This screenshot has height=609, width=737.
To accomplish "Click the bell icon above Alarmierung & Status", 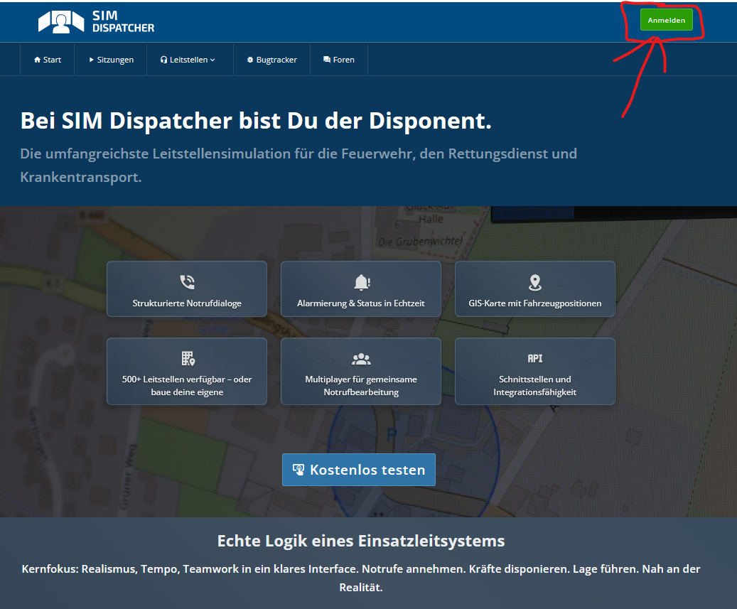I will pos(362,282).
